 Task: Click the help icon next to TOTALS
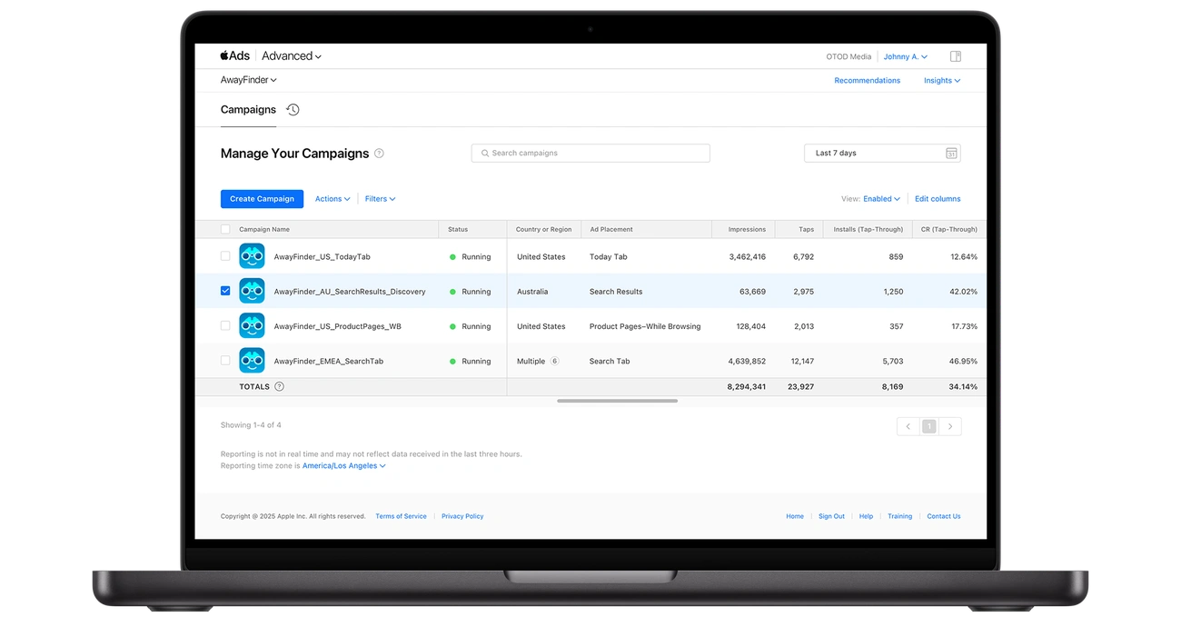pyautogui.click(x=279, y=386)
